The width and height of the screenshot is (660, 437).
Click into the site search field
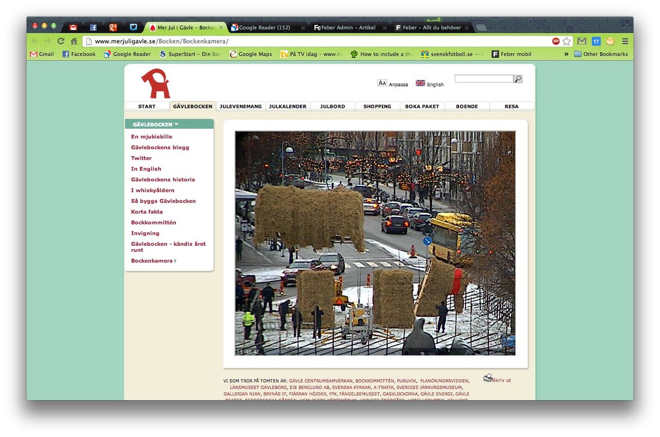point(484,79)
